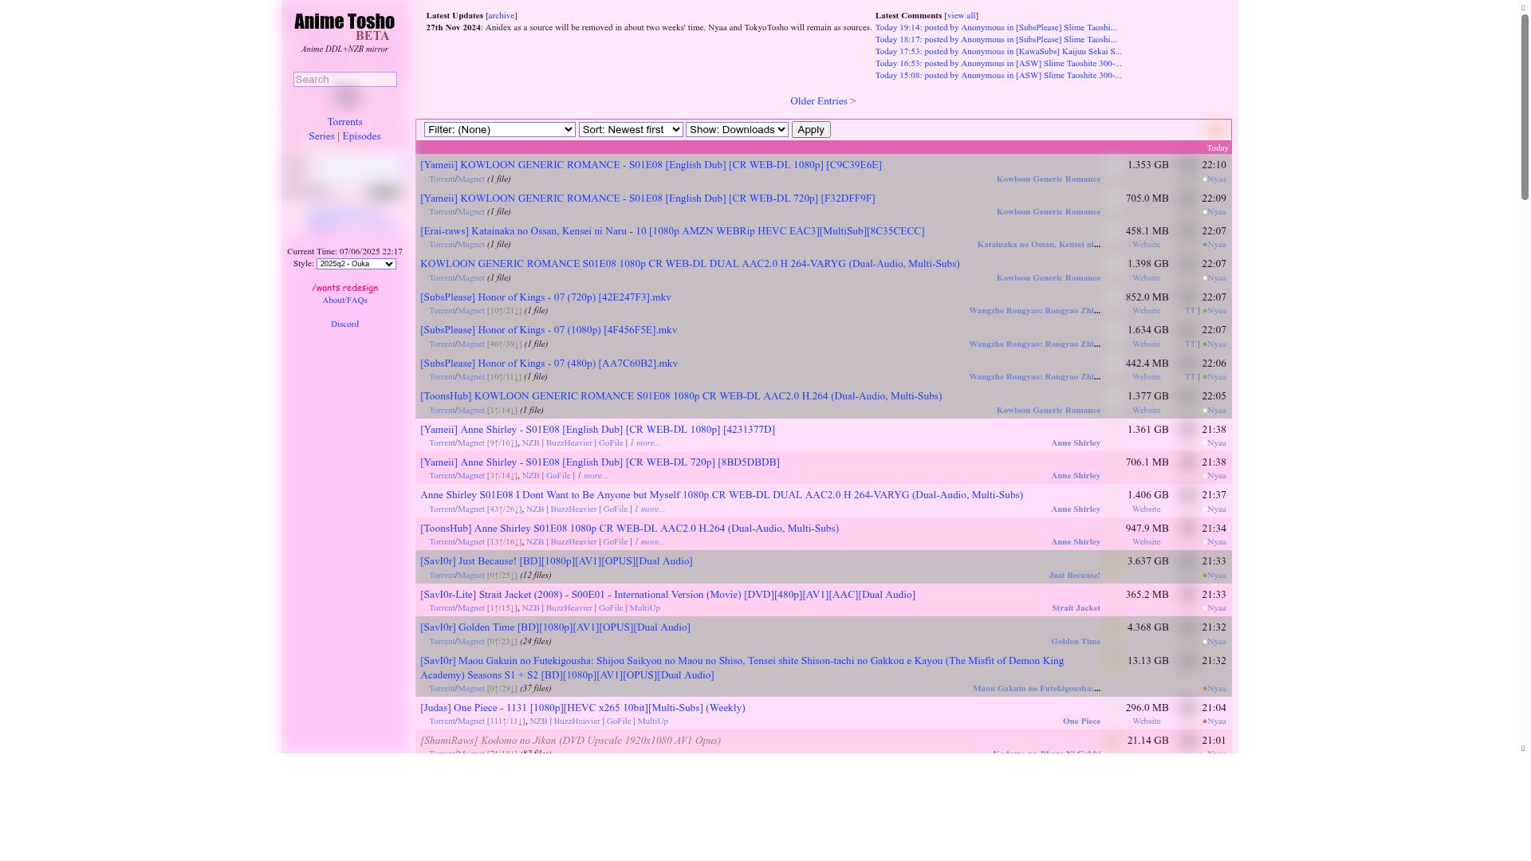
Task: Open the Show: Downloads dropdown
Action: [736, 129]
